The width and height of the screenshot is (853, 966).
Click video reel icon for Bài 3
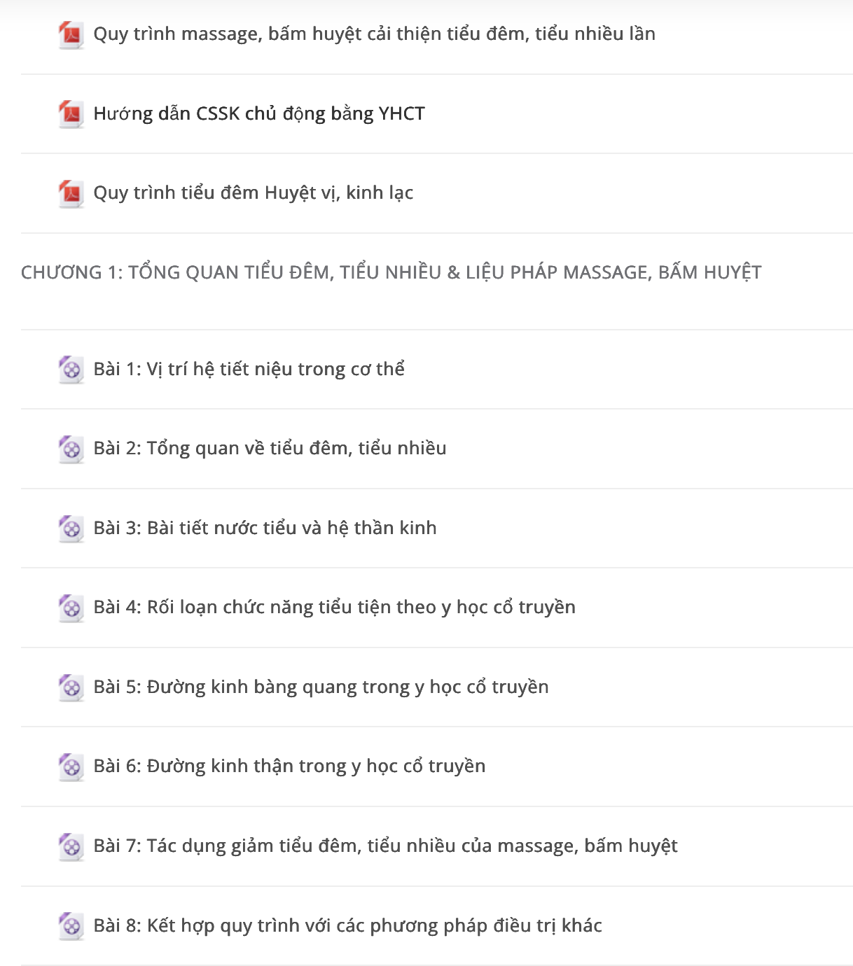click(x=71, y=528)
